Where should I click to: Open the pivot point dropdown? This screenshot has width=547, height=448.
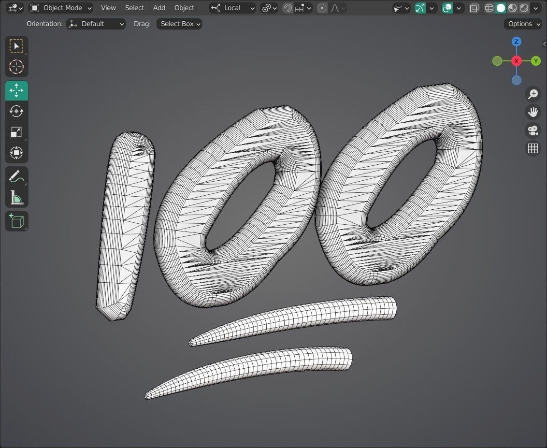coord(269,8)
